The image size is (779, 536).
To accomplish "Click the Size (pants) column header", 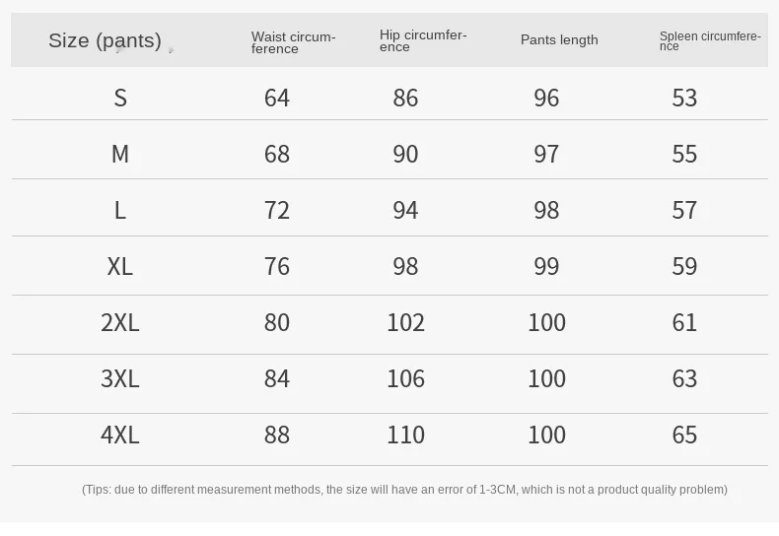I will [x=105, y=40].
